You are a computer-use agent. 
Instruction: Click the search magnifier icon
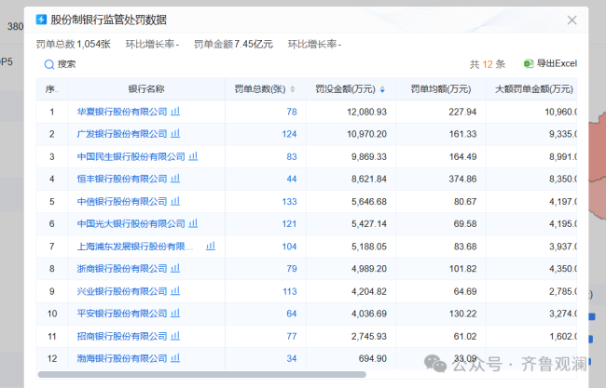click(x=49, y=64)
